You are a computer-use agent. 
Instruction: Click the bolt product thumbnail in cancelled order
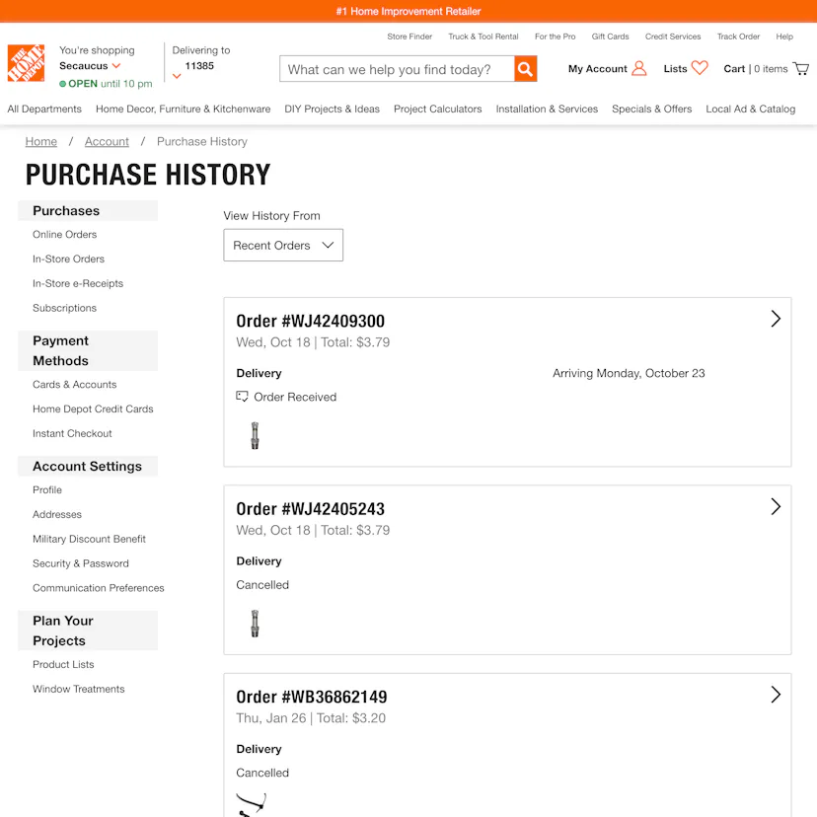255,623
